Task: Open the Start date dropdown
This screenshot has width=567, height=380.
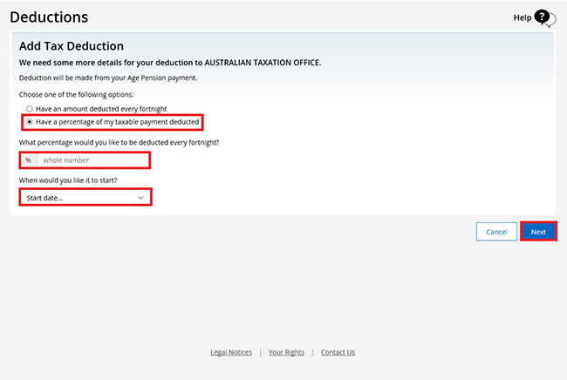Action: (x=85, y=198)
